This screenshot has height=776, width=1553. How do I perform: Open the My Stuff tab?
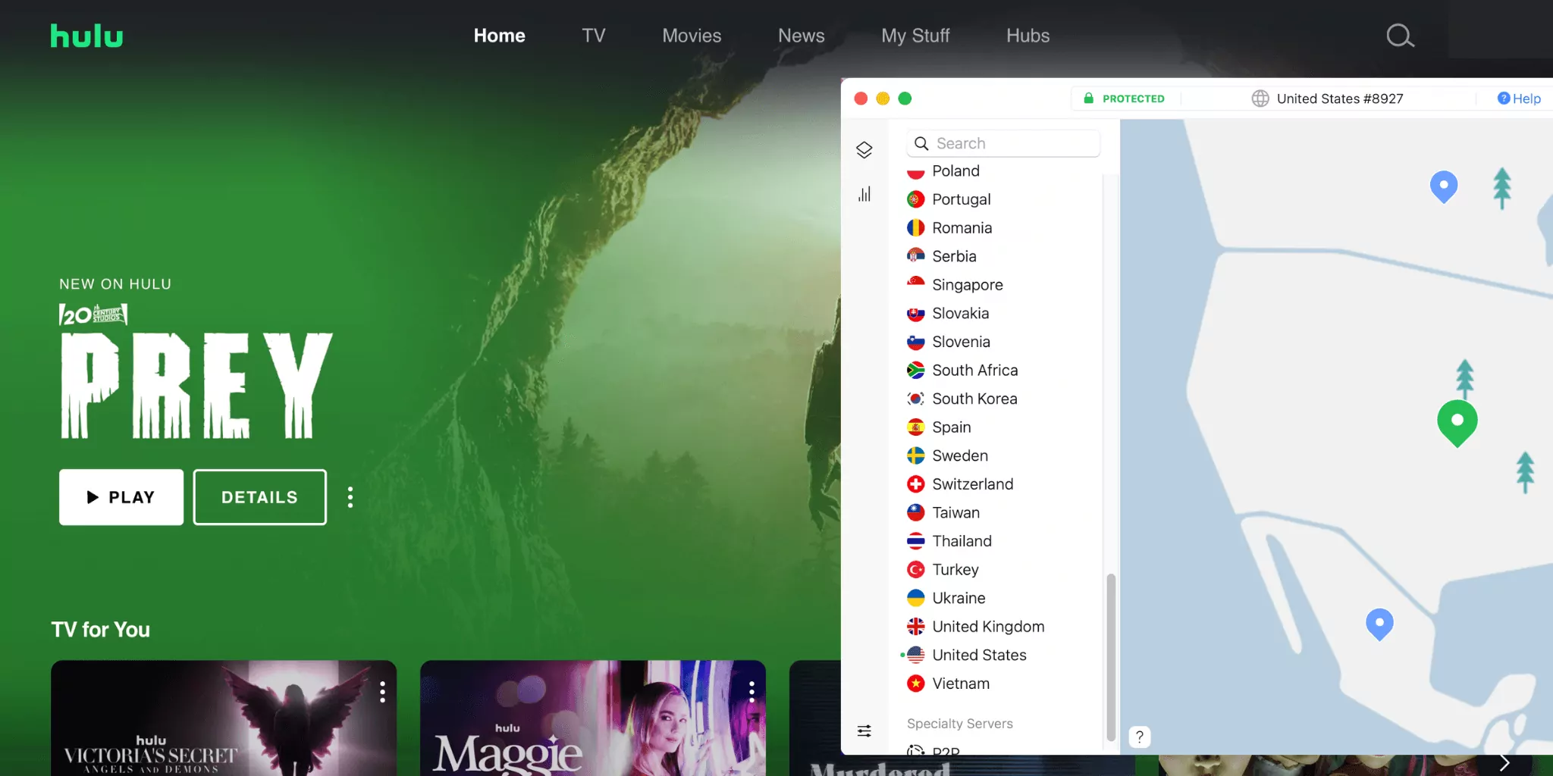[915, 36]
